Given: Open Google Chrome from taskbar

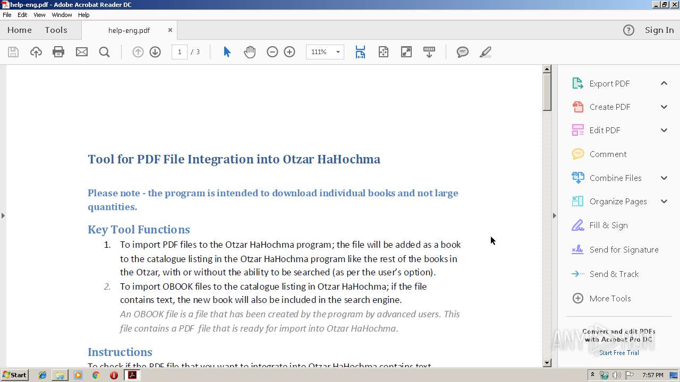Looking at the screenshot, I should point(96,375).
